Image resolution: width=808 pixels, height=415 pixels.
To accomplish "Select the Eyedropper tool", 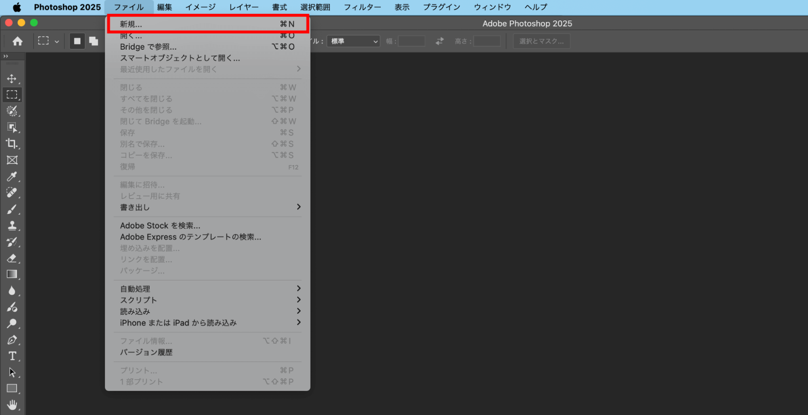I will (12, 176).
